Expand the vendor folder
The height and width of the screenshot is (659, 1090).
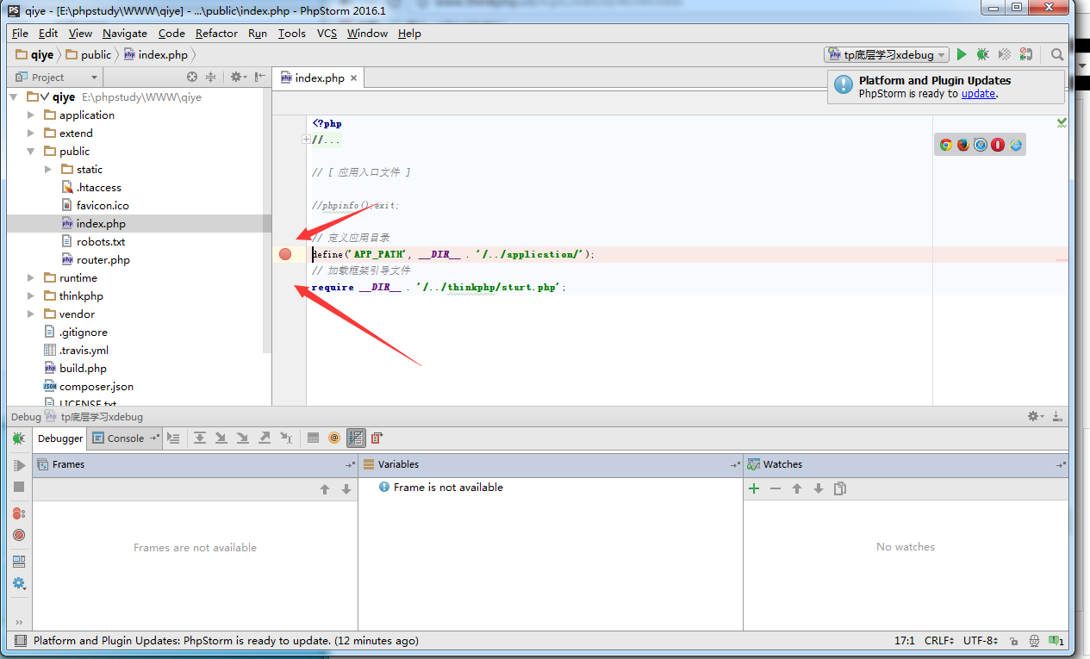31,314
